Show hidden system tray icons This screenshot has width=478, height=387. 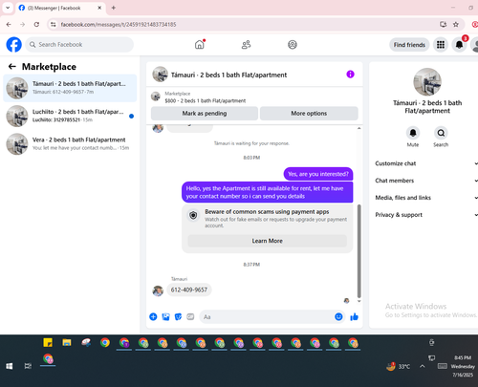423,366
